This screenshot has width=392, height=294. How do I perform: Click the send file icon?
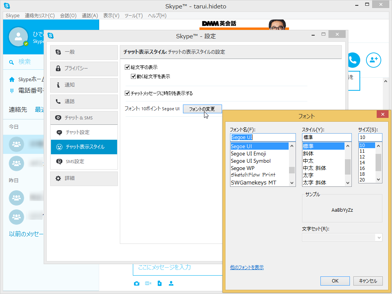pyautogui.click(x=159, y=283)
